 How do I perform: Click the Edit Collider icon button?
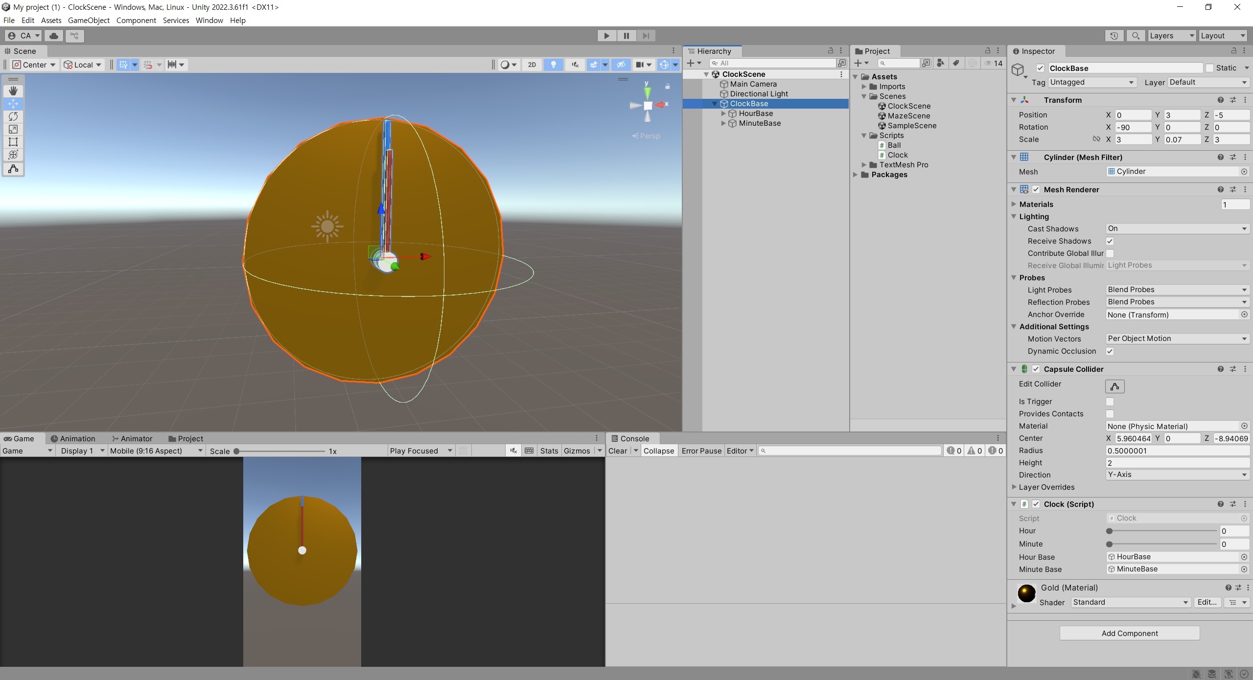(1114, 386)
